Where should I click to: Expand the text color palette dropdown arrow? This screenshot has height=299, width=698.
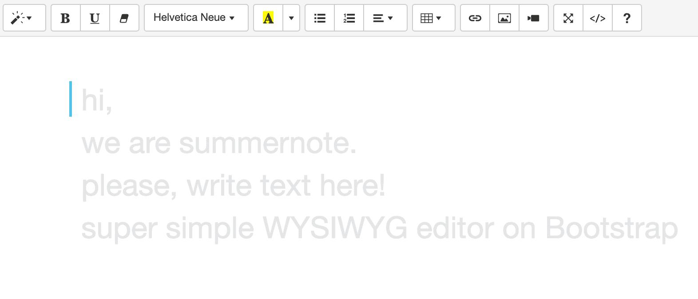point(291,18)
